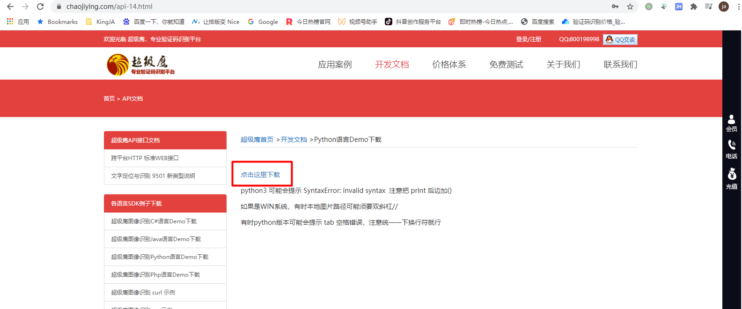The image size is (742, 309).
Task: Click the browser back arrow
Action: click(x=10, y=7)
